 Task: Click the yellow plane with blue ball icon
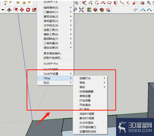click(5, 3)
